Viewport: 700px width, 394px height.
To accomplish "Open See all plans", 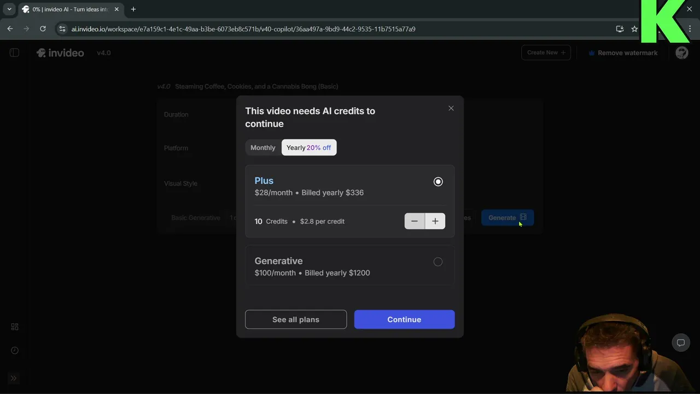I will pyautogui.click(x=296, y=320).
